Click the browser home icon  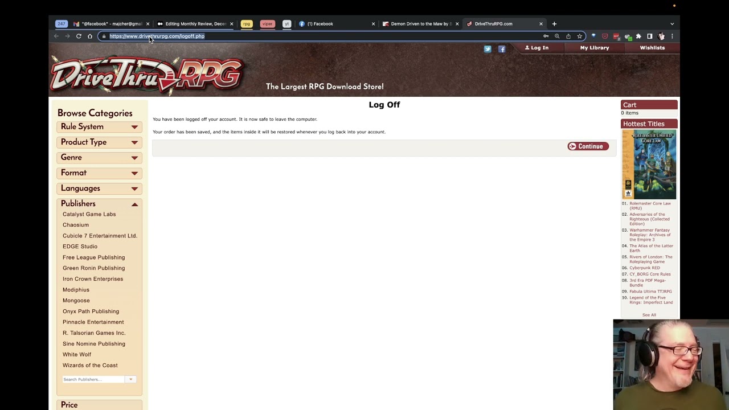click(90, 36)
